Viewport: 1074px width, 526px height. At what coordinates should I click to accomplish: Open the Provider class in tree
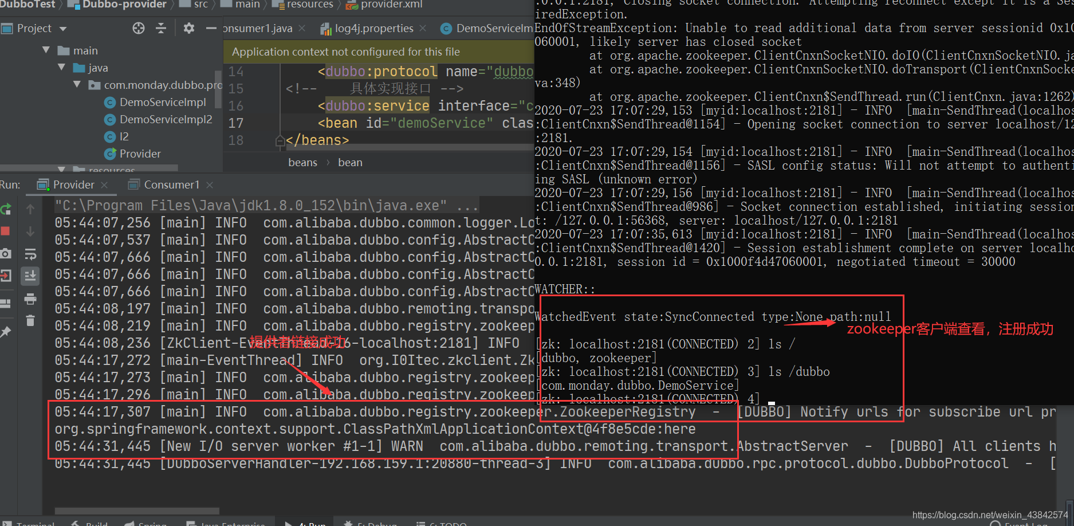140,154
